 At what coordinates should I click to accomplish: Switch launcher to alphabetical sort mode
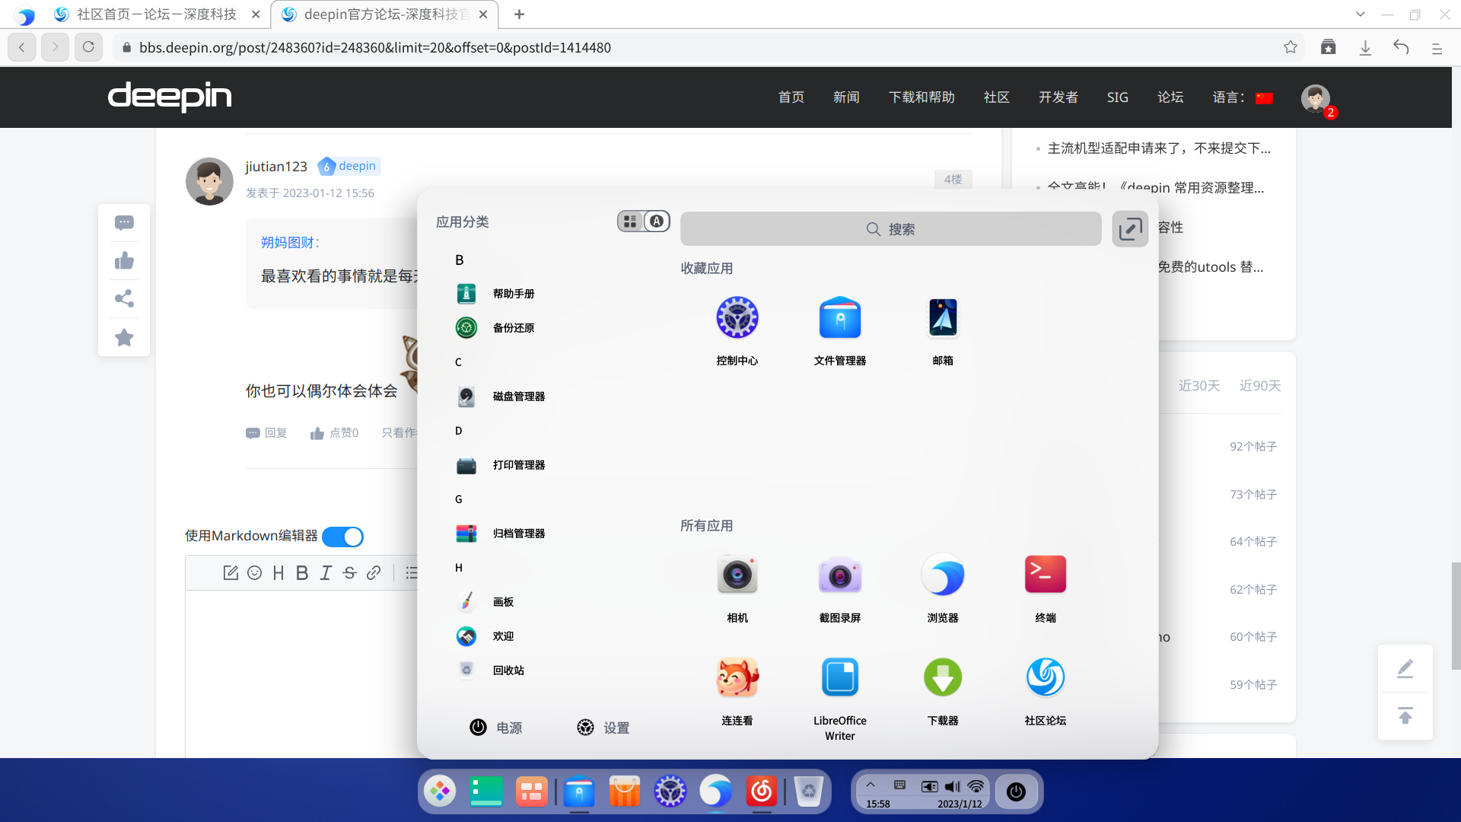657,221
